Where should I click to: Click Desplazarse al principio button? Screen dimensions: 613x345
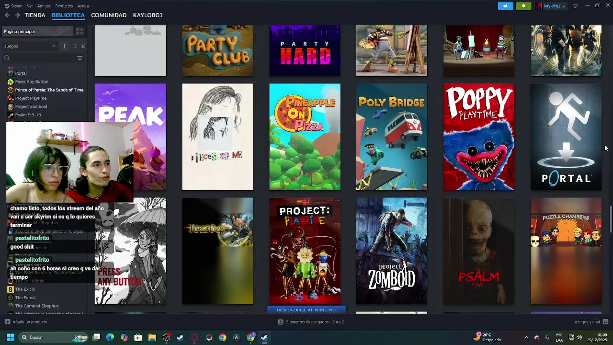click(306, 310)
